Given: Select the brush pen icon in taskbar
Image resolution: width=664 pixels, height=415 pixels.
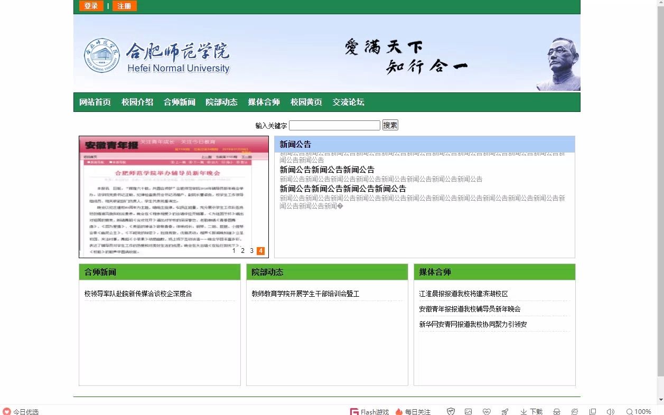Looking at the screenshot, I should click(x=504, y=411).
